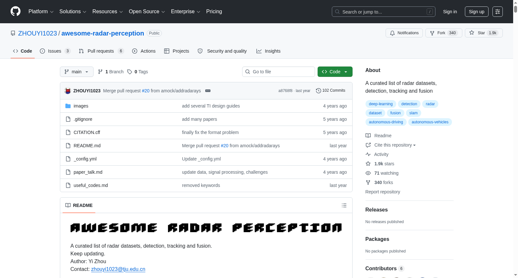518x278 pixels.
Task: Open the .gitignore file
Action: [83, 119]
